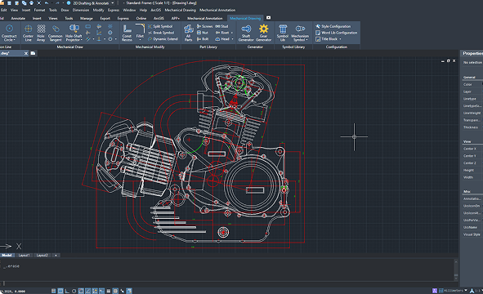This screenshot has height=294, width=483.
Task: Open the Mechanical Annotation menu in menu bar
Action: click(x=217, y=10)
